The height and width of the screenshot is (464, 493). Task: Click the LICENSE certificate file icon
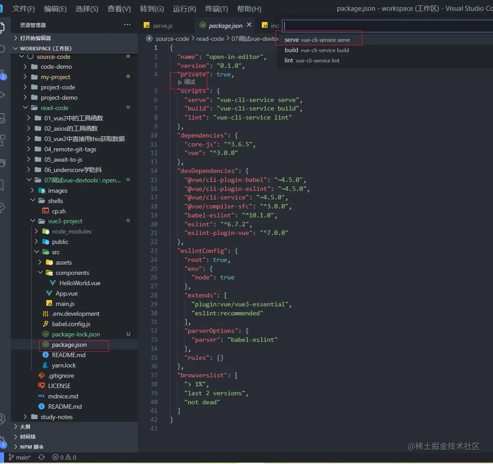click(x=41, y=386)
